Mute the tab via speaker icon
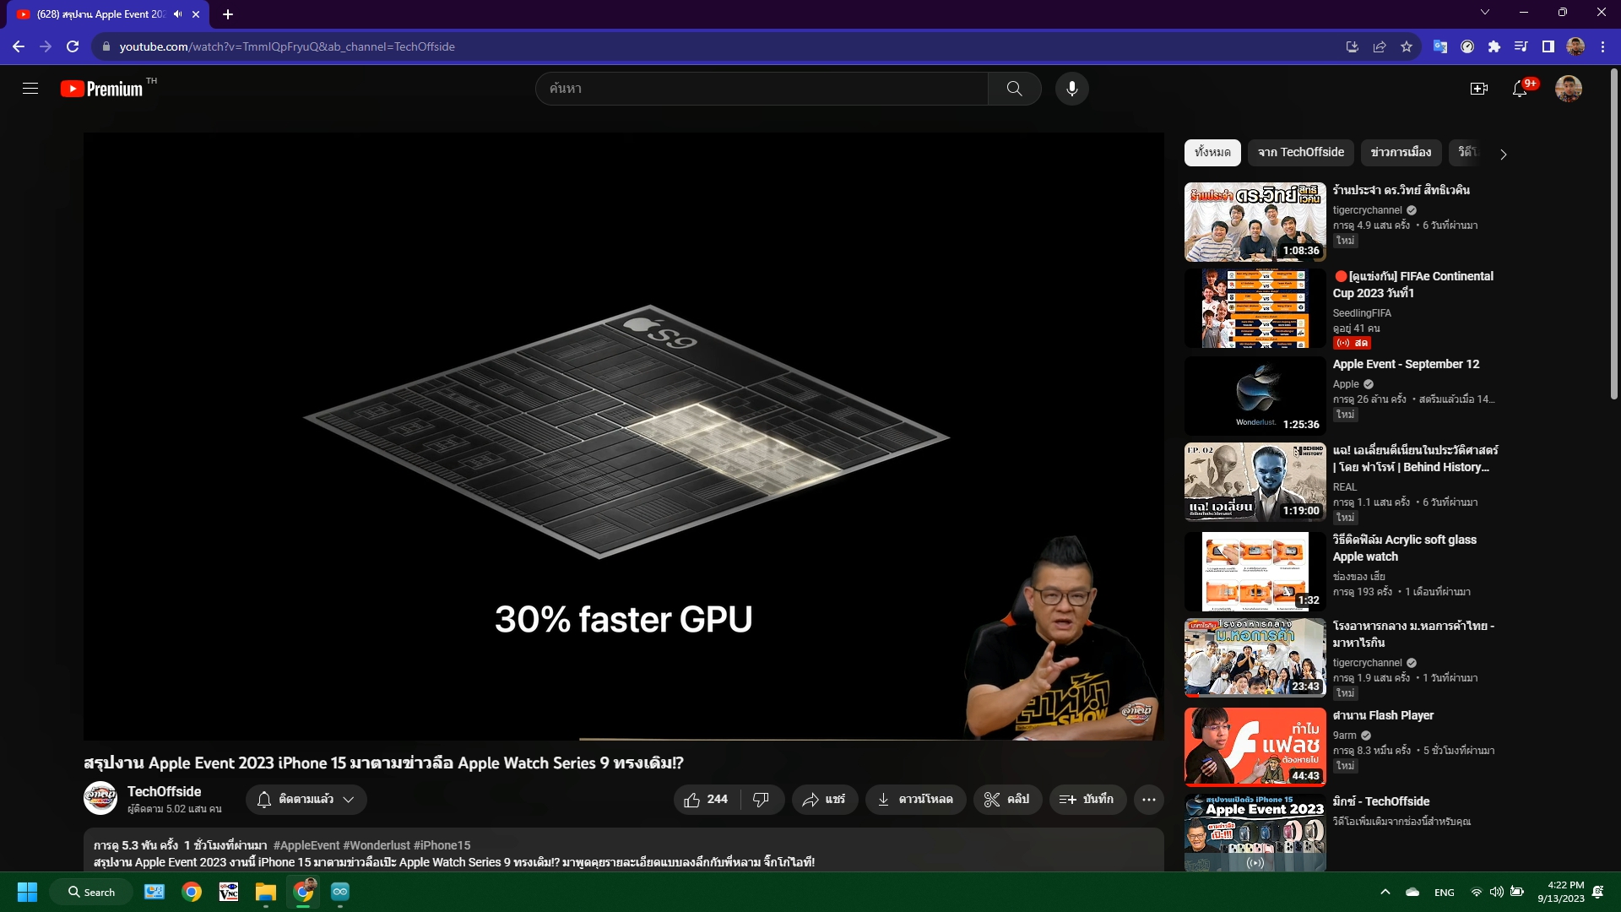 coord(177,14)
